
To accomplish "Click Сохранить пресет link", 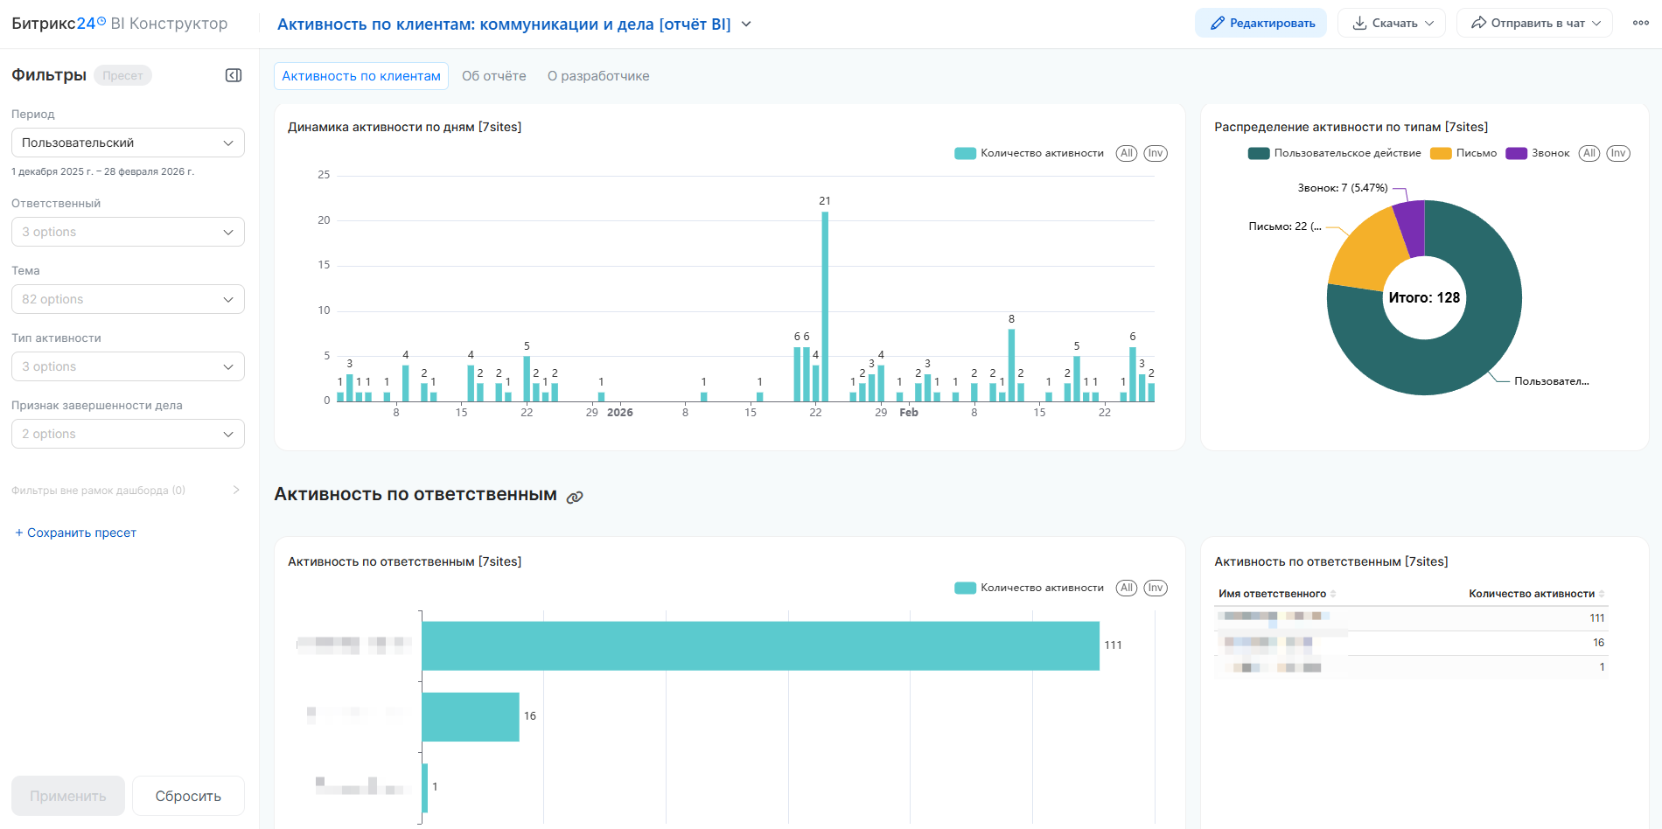I will point(76,533).
